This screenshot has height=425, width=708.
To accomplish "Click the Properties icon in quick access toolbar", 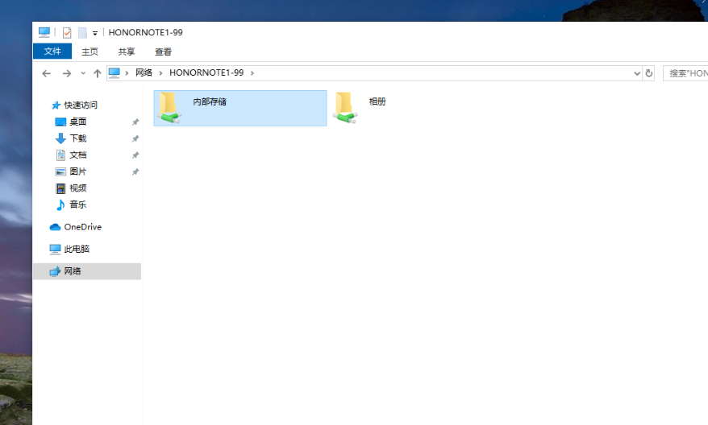I will pos(67,33).
